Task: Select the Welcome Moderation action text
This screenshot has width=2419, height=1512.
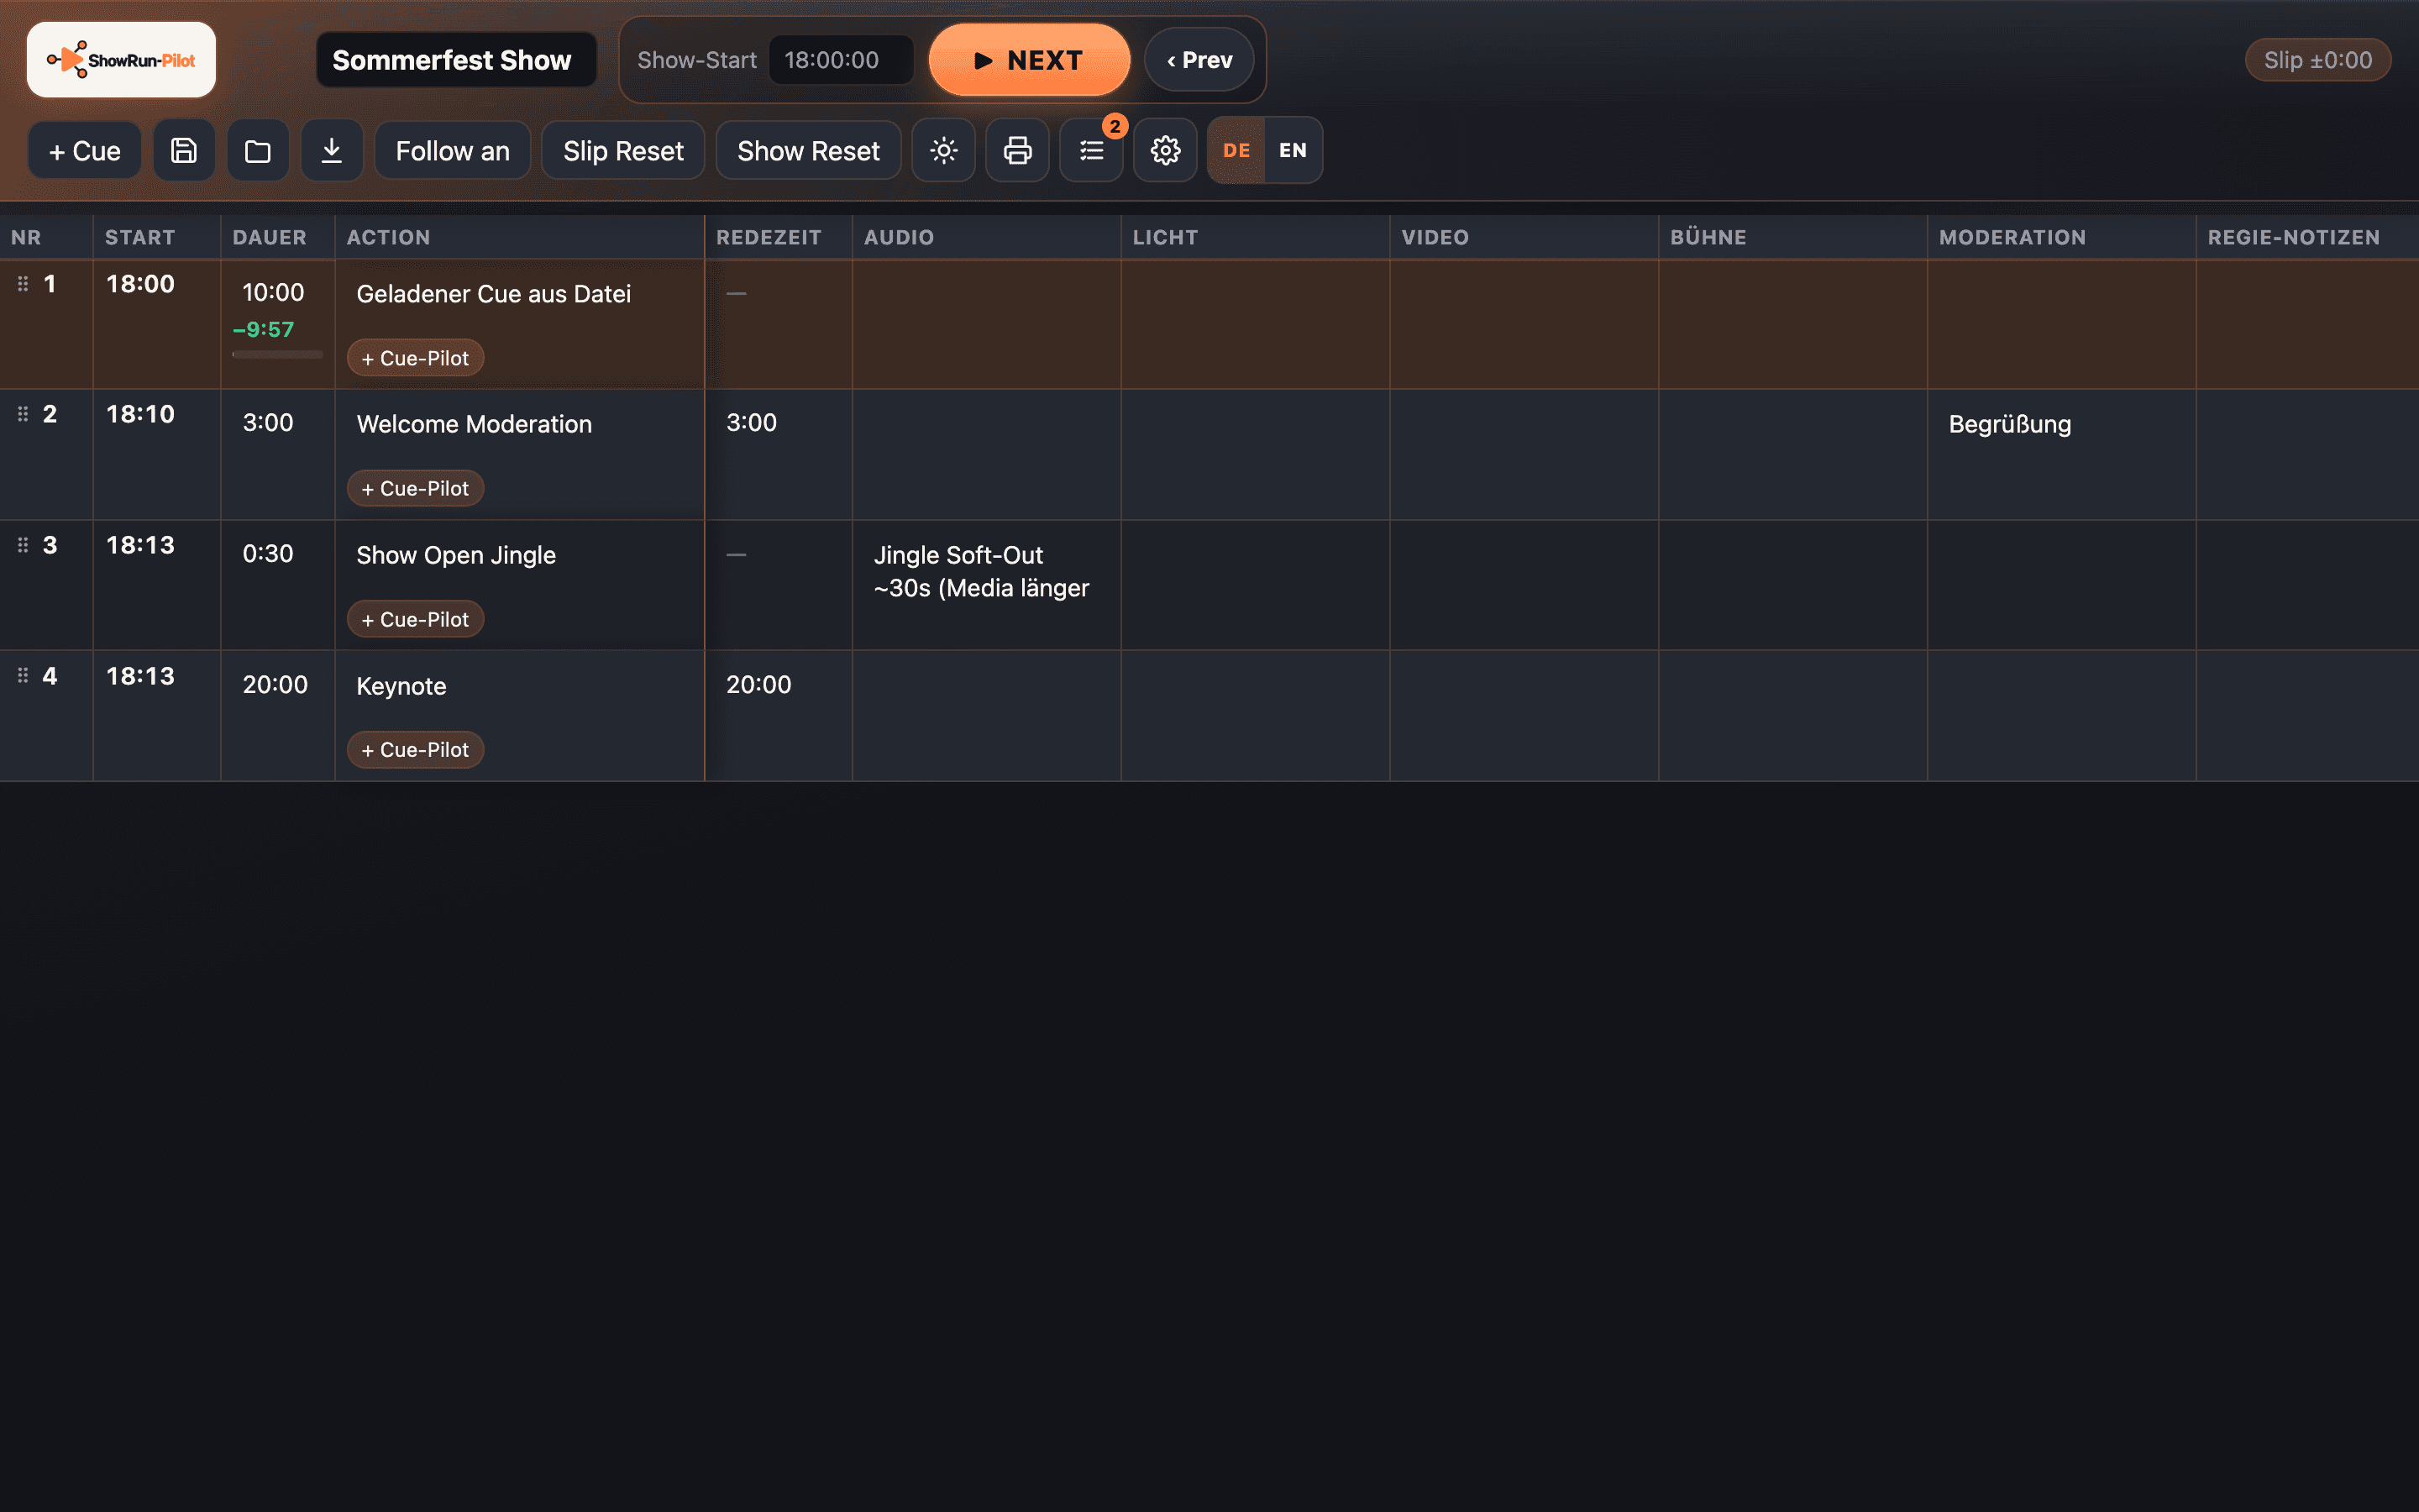Action: pos(475,424)
